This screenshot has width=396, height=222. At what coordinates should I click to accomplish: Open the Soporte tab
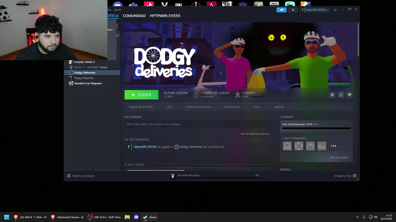(279, 107)
